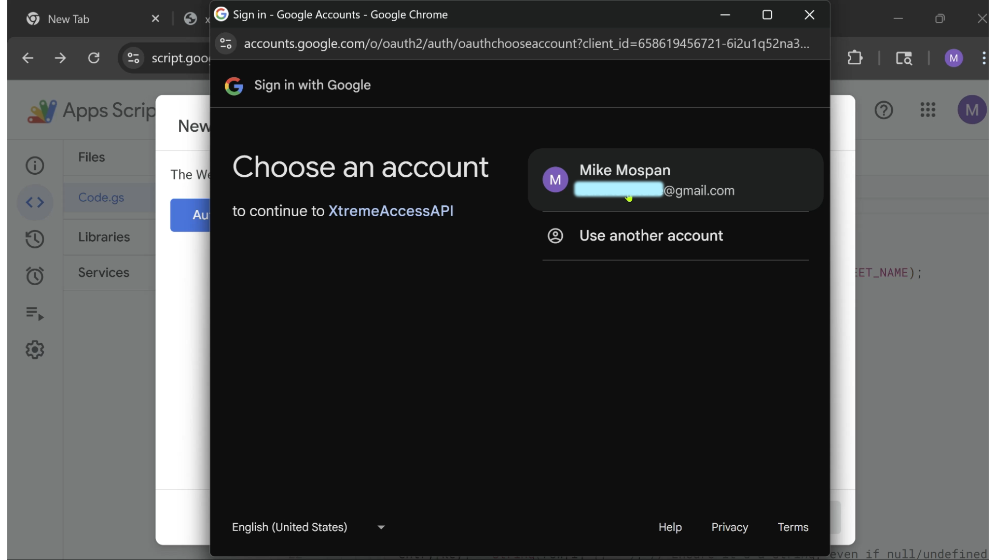This screenshot has width=996, height=560.
Task: Open Help question mark icon in Apps Script header
Action: pos(884,110)
